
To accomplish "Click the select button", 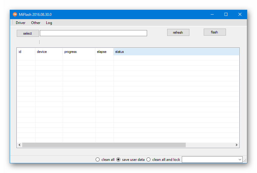I will pyautogui.click(x=28, y=33).
